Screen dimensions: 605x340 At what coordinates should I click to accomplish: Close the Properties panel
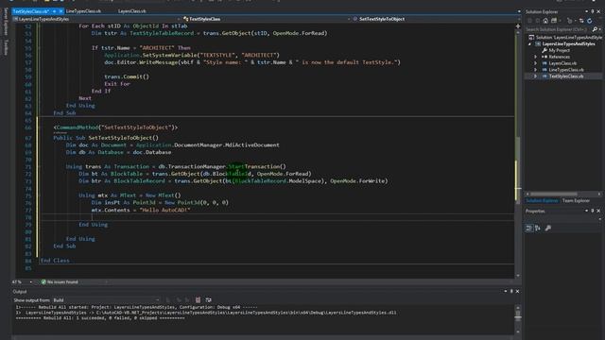click(598, 211)
